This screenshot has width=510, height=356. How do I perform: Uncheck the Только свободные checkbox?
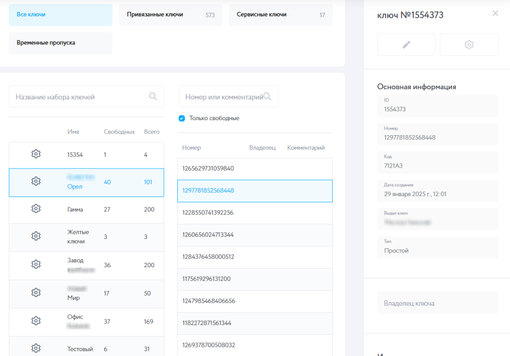[x=182, y=119]
